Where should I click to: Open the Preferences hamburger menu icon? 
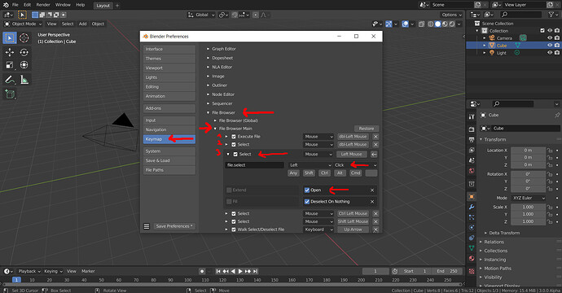click(x=147, y=226)
